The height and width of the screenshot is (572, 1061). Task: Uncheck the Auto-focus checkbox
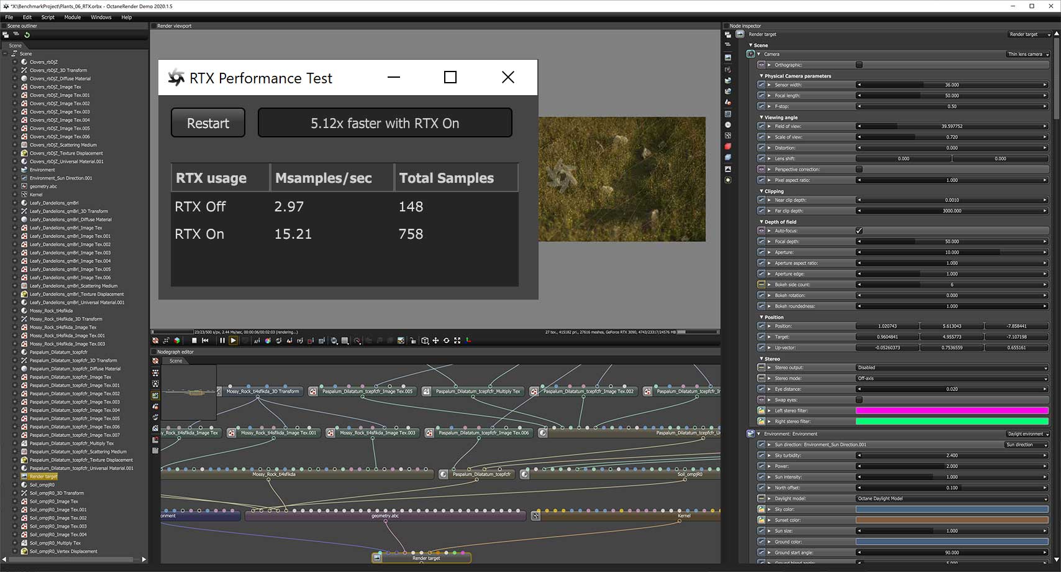pyautogui.click(x=859, y=231)
